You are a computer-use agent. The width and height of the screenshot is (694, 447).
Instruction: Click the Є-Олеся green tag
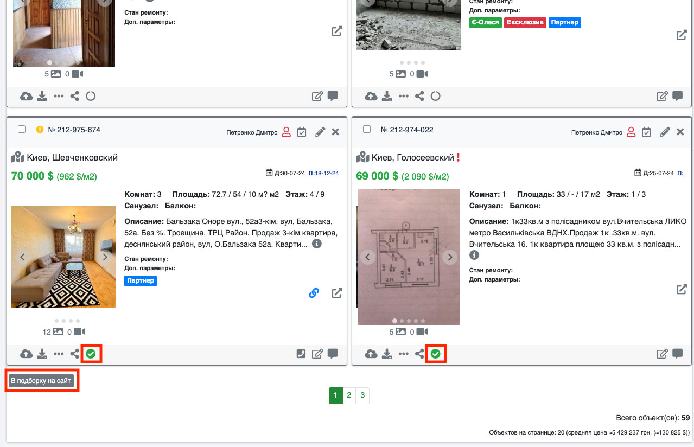coord(486,23)
